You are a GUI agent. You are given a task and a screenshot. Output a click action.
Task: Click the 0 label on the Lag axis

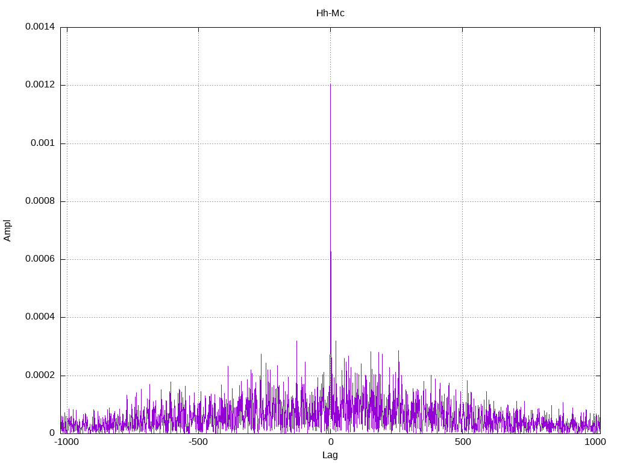[x=330, y=442]
